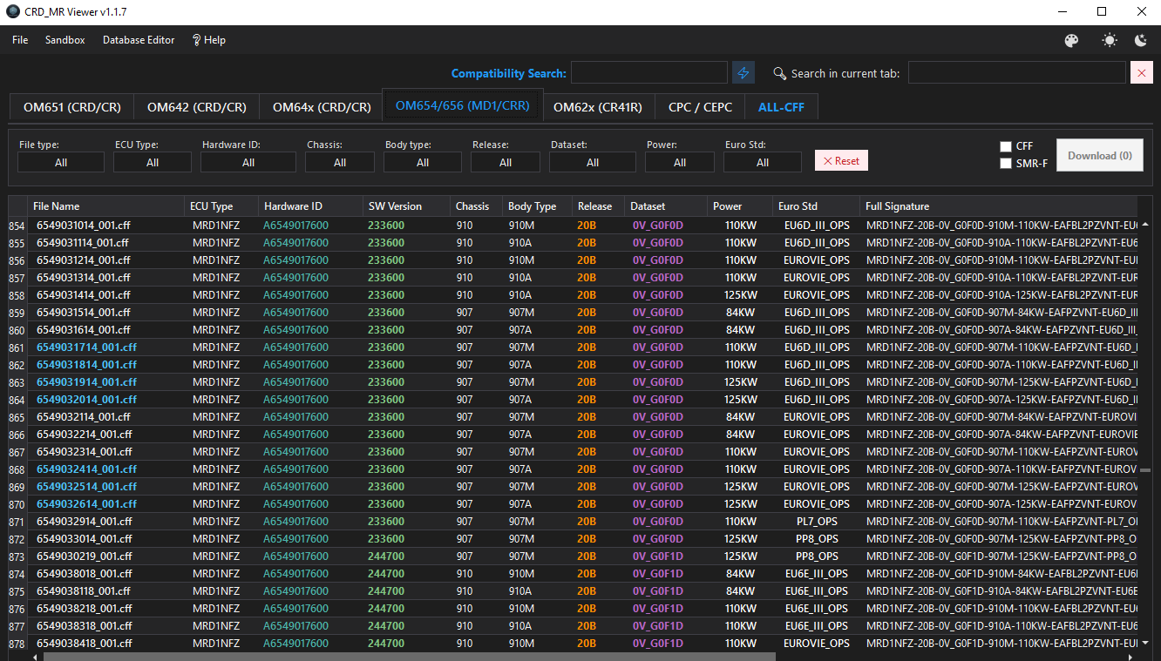The width and height of the screenshot is (1161, 661).
Task: Select file 6549031714_001.cff
Action: (x=86, y=347)
